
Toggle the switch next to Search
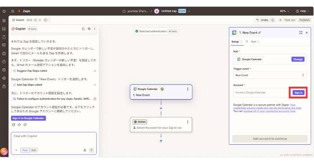pyautogui.click(x=47, y=20)
